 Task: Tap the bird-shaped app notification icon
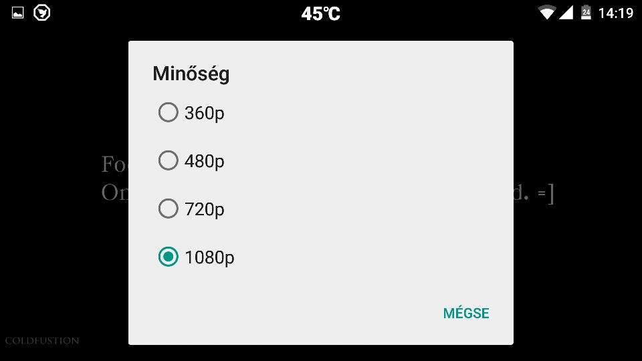[41, 13]
